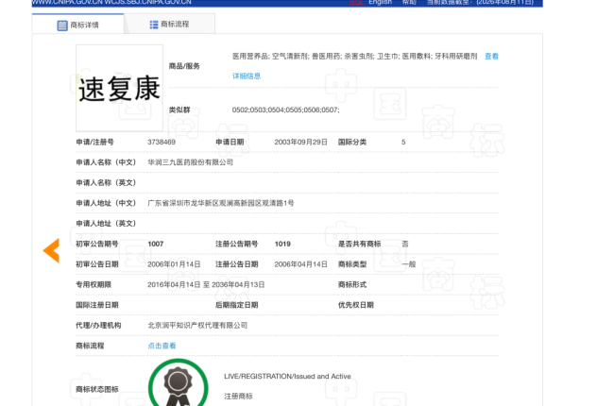Click the 商标流程 tab list icon
The width and height of the screenshot is (614, 406).
click(x=154, y=25)
